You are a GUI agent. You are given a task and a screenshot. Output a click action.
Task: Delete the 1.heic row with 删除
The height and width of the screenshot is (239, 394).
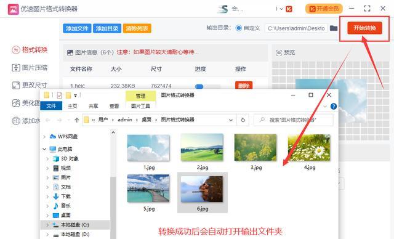(x=244, y=86)
